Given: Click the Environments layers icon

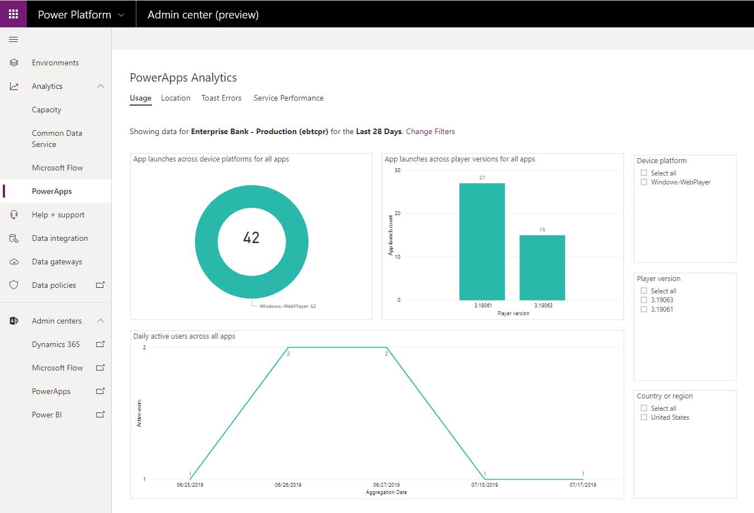Looking at the screenshot, I should (x=14, y=63).
